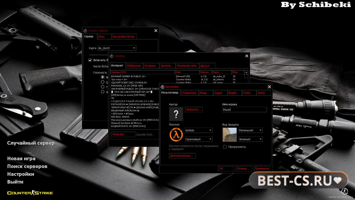Click the Загрузить avatar button

tap(194, 110)
